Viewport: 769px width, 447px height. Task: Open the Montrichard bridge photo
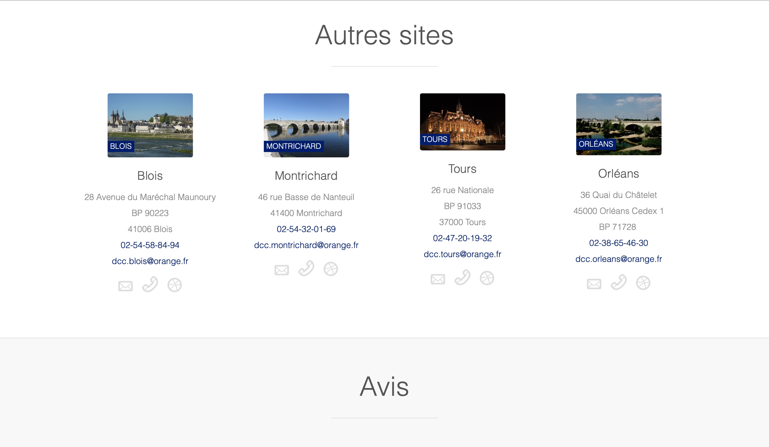[x=306, y=125]
